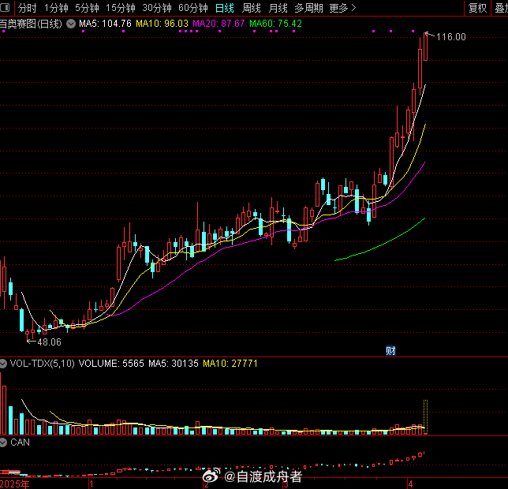Image resolution: width=508 pixels, height=489 pixels.
Task: Click the MA20: 87.67 value label
Action: (x=219, y=24)
